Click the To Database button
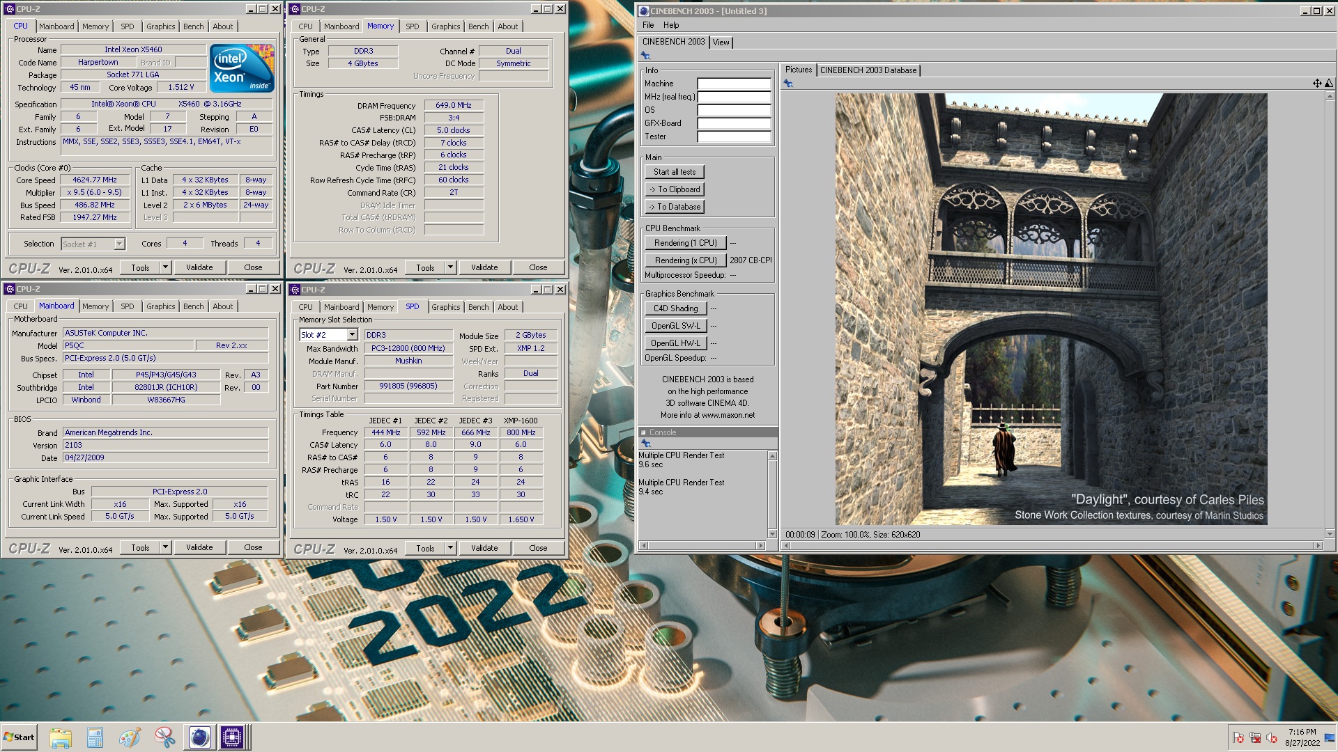Screen dimensions: 1338x752 point(675,207)
